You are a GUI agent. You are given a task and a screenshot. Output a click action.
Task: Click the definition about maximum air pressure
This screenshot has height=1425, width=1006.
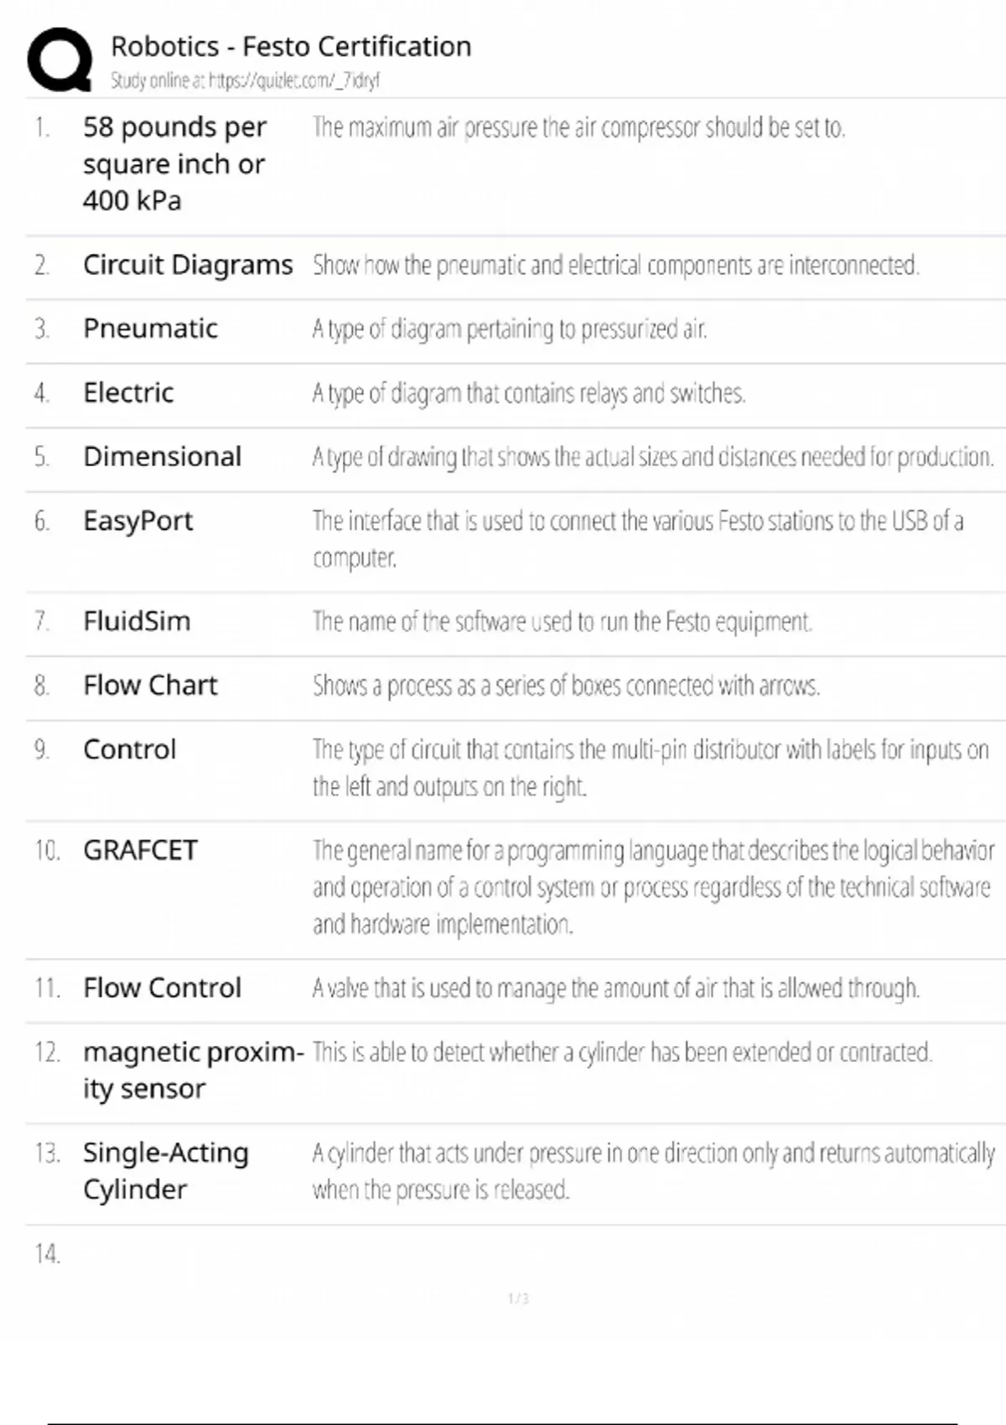[578, 127]
